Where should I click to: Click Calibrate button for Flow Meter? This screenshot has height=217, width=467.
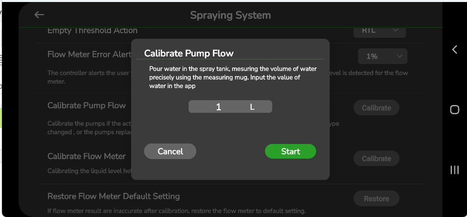[x=376, y=159]
